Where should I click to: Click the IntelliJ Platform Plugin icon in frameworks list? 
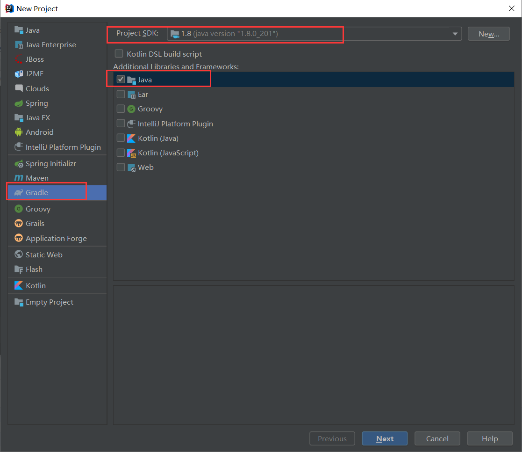(131, 124)
